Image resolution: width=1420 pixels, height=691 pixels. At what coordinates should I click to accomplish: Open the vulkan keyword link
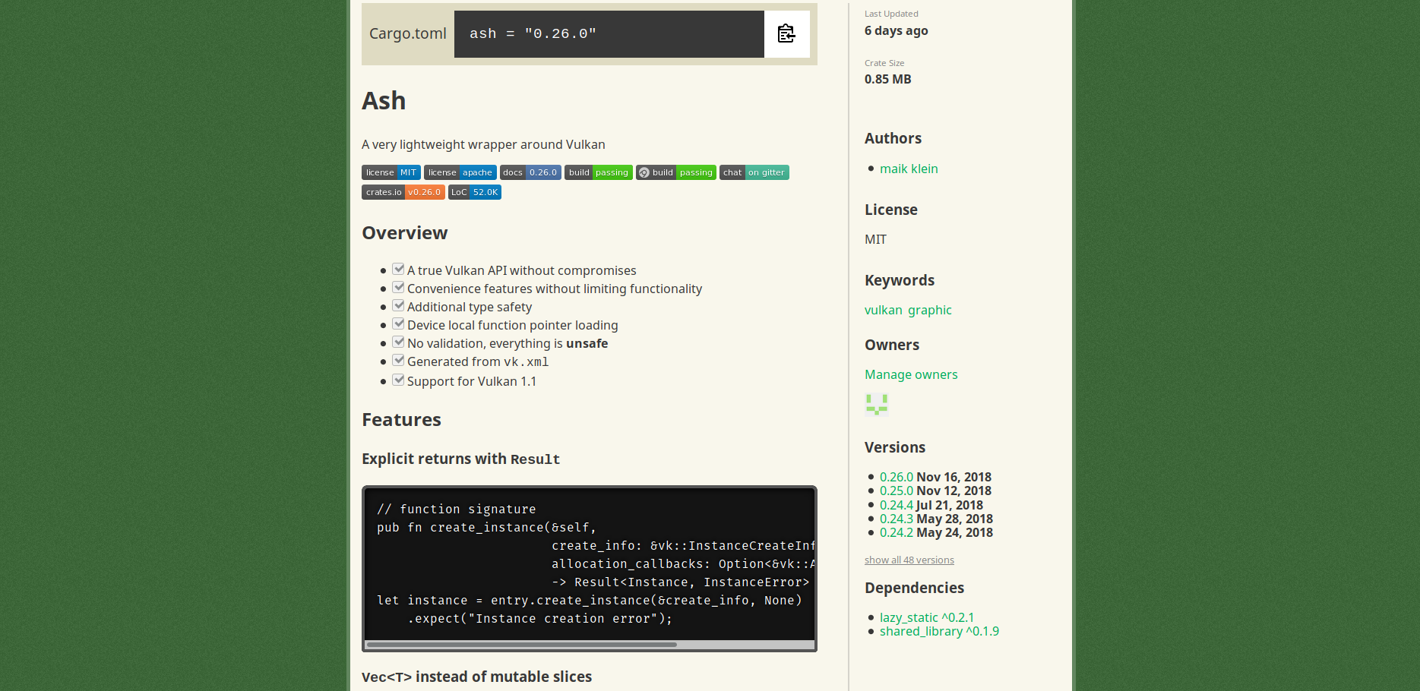coord(884,310)
